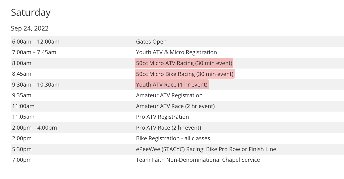Click the Pro ATV Race (2 hr event) text
The height and width of the screenshot is (179, 344).
(169, 128)
